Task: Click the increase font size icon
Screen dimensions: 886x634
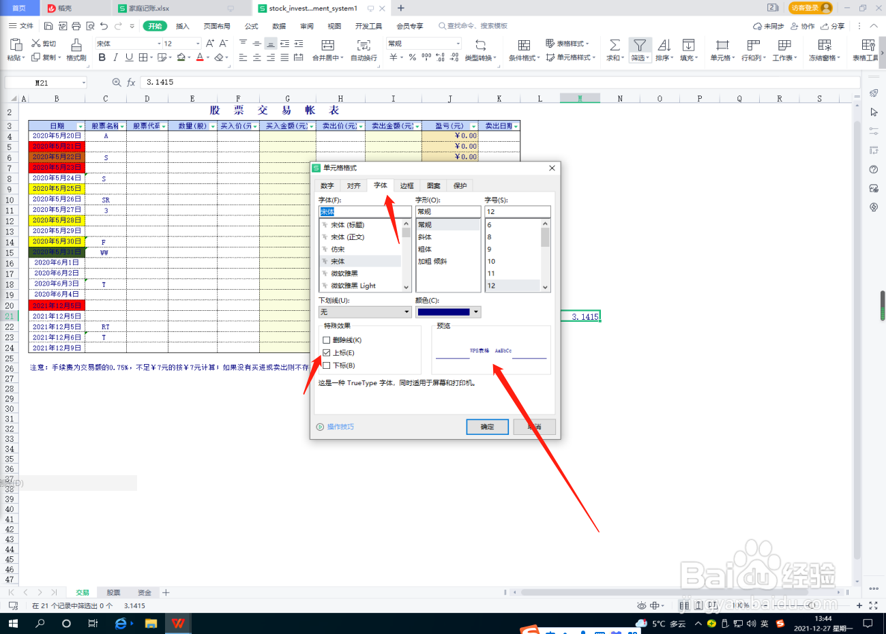Action: (x=210, y=43)
